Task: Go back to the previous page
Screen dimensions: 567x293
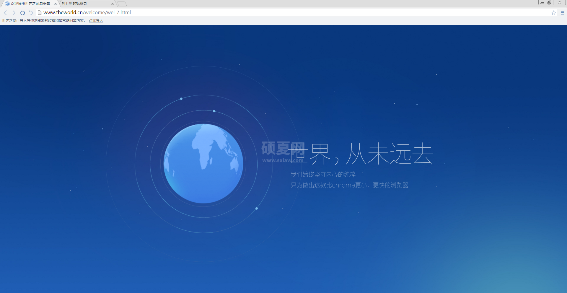Action: coord(5,13)
